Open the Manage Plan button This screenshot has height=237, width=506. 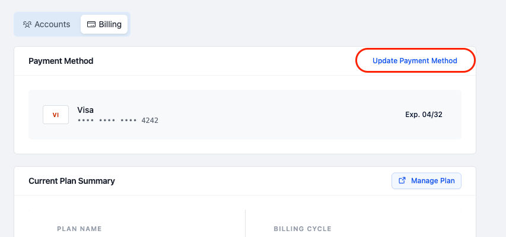[427, 181]
